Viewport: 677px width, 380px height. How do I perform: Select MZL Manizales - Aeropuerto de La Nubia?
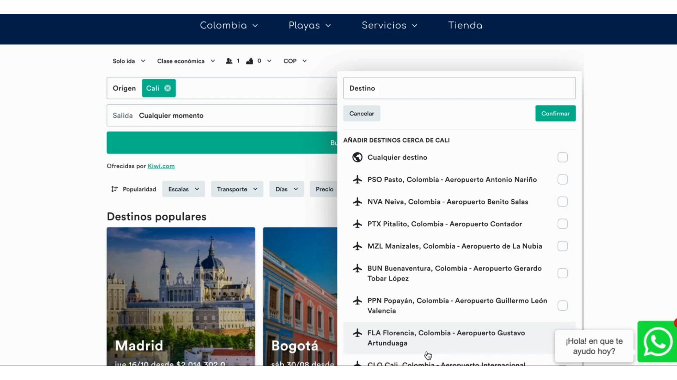point(459,246)
